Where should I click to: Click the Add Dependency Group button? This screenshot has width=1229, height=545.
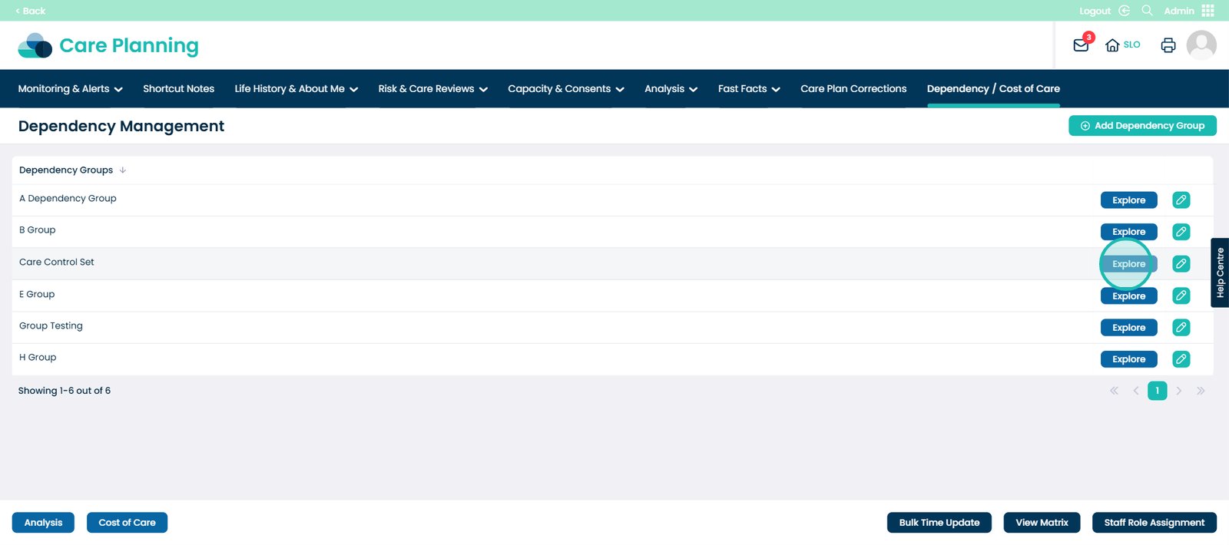click(x=1141, y=126)
